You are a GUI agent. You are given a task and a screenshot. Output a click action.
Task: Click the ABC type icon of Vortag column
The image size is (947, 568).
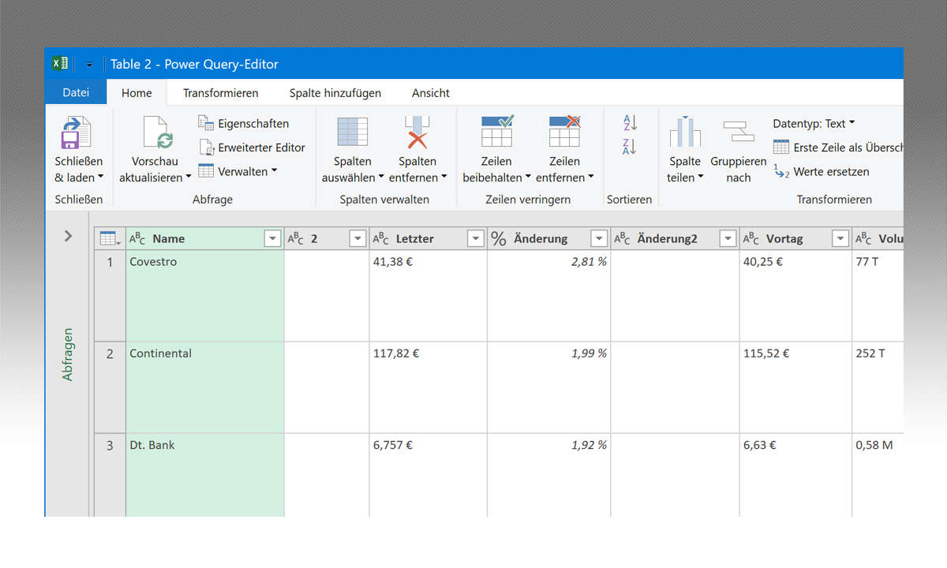pyautogui.click(x=751, y=238)
